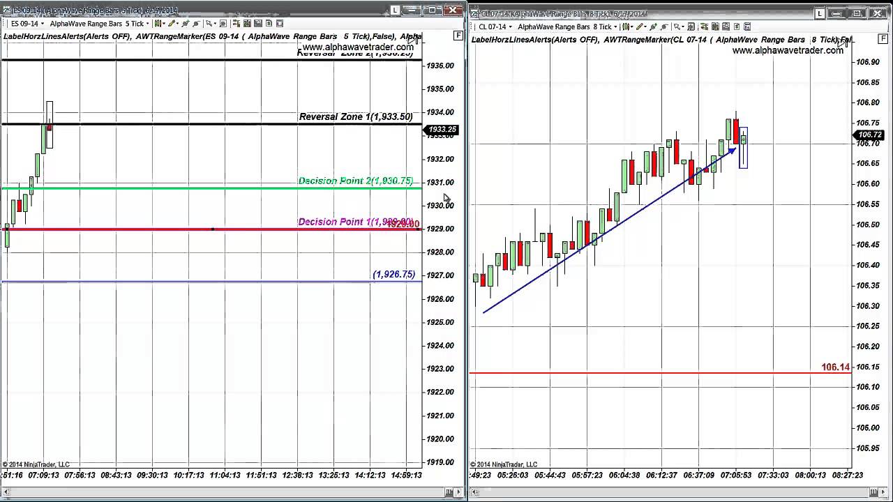
Task: Click zoom out icon on CL chart toolbar
Action: [x=663, y=26]
